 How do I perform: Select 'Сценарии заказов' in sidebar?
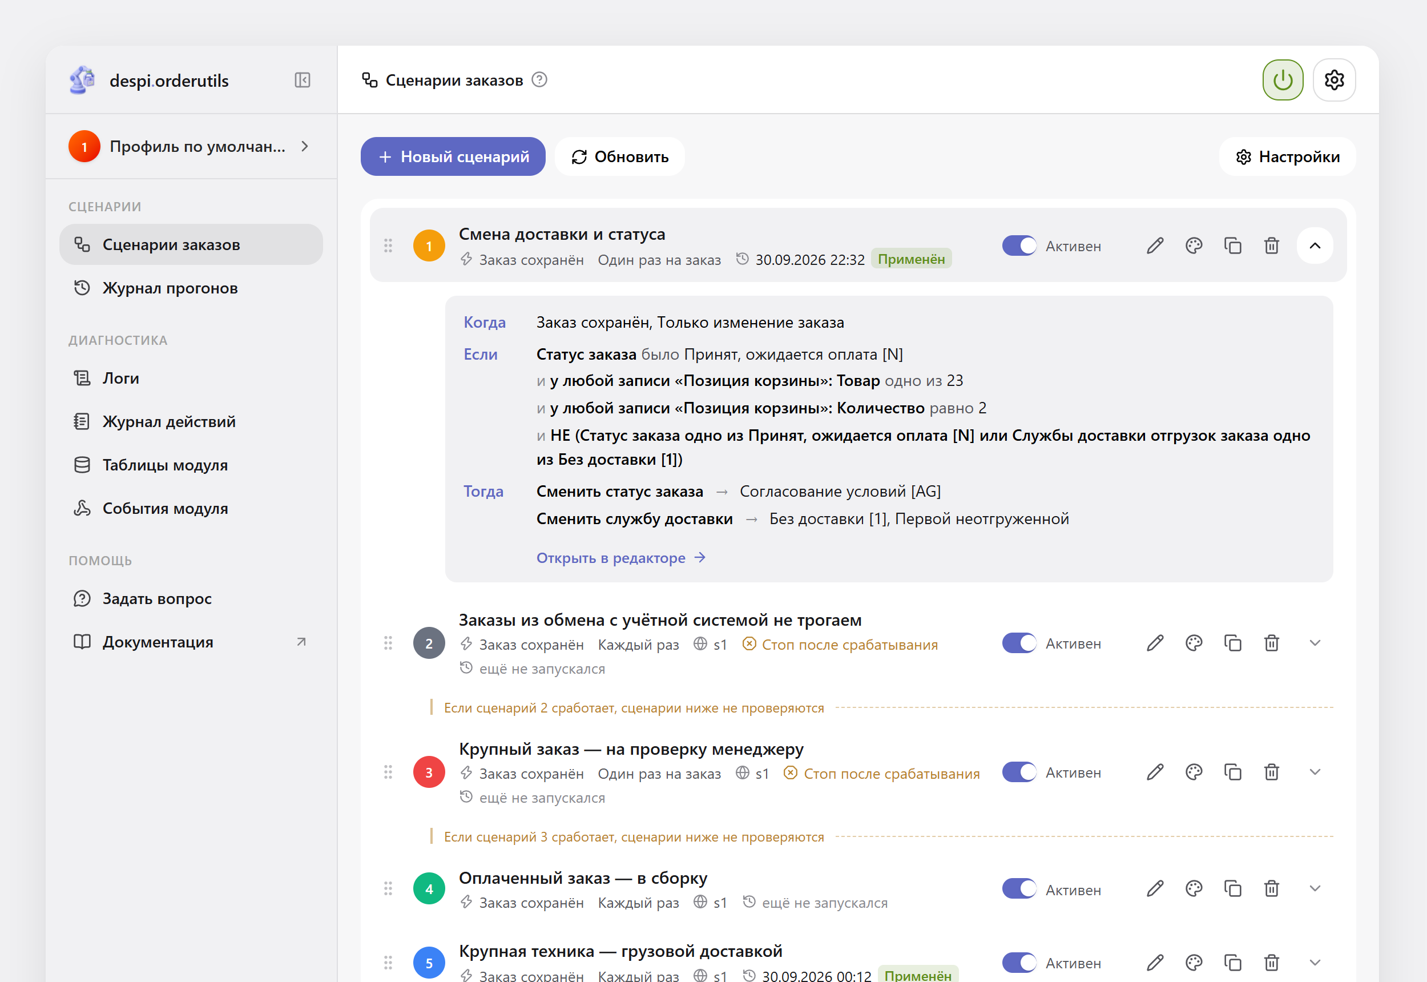pyautogui.click(x=191, y=245)
